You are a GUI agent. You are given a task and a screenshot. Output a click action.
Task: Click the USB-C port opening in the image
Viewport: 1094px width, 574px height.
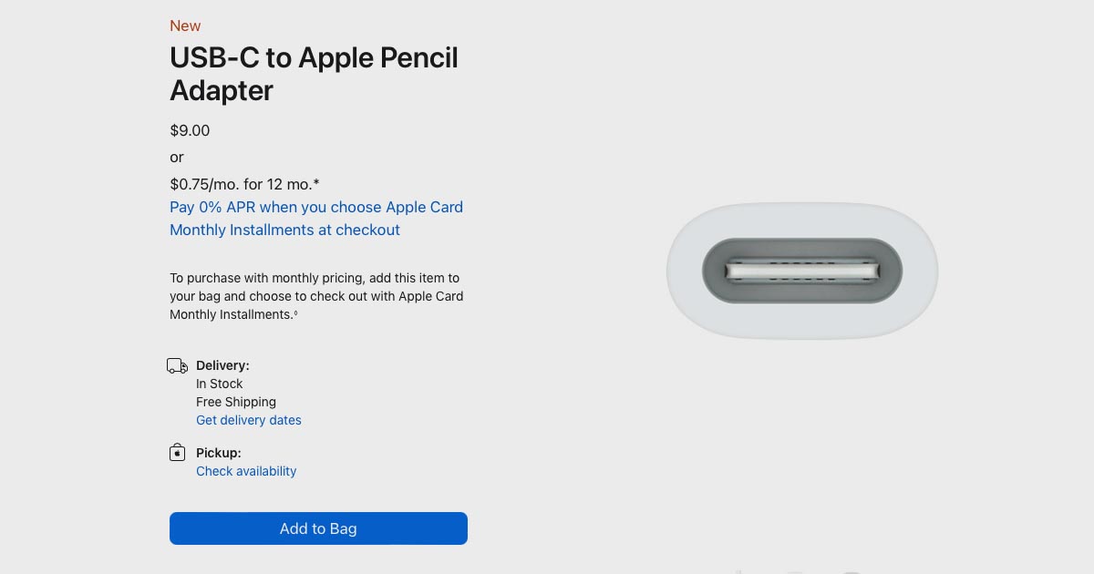pos(801,272)
